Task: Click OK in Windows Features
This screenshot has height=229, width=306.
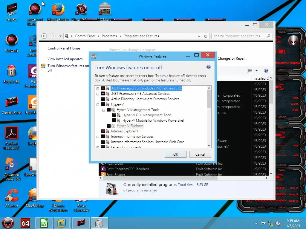Action: pos(175,154)
